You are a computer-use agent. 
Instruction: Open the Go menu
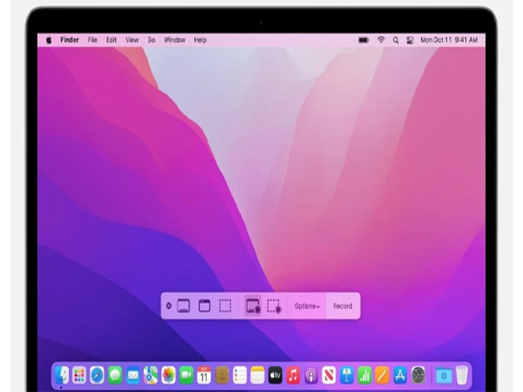(151, 40)
